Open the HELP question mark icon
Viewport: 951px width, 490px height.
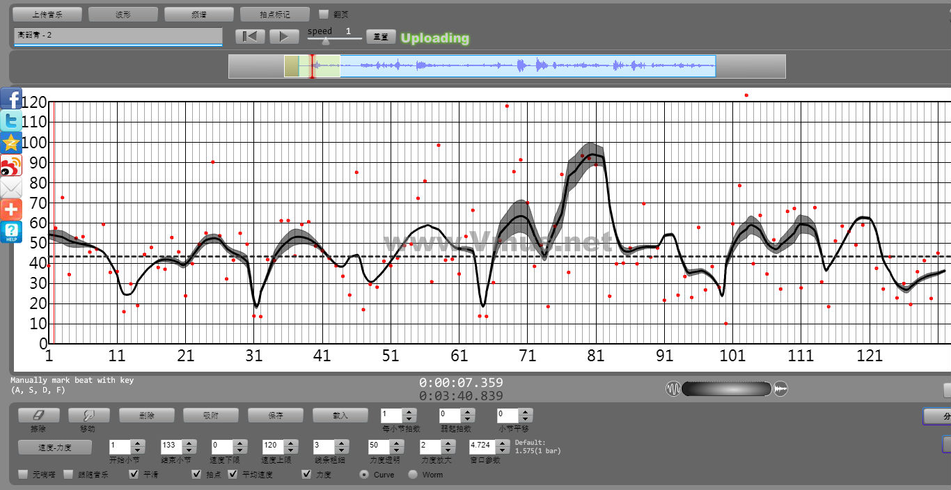(x=11, y=232)
